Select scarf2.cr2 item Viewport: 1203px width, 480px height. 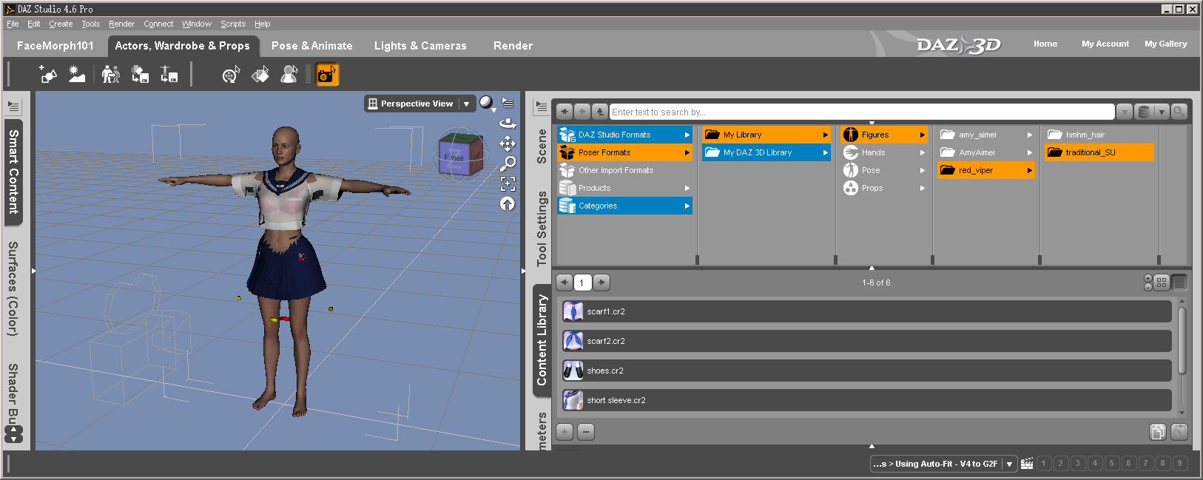[x=866, y=341]
